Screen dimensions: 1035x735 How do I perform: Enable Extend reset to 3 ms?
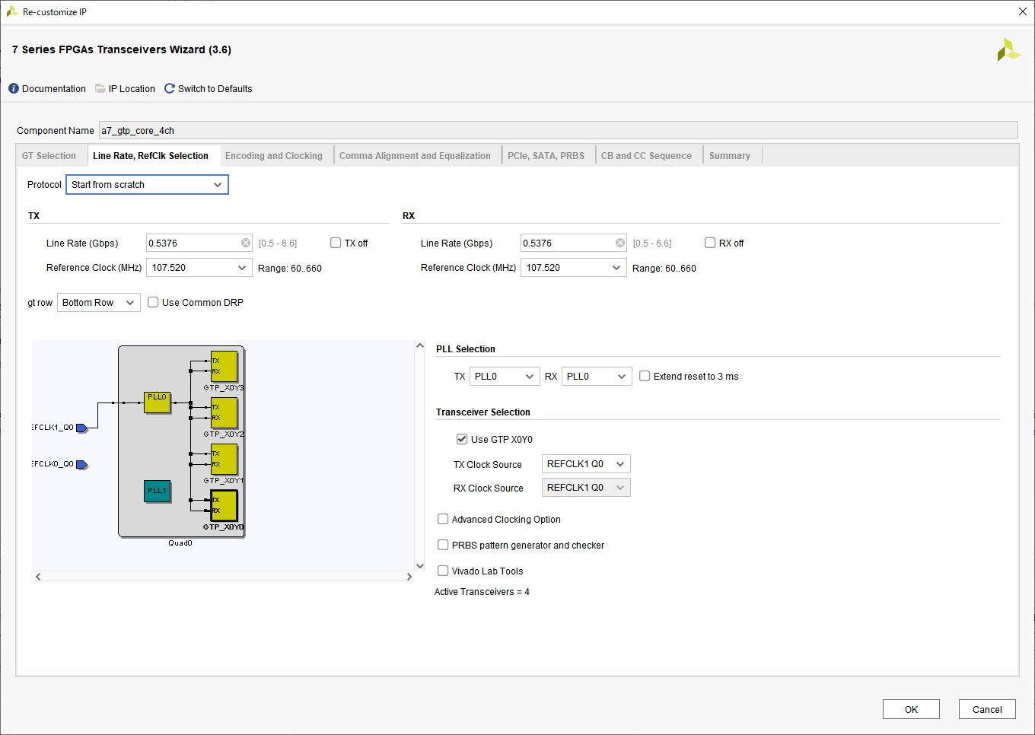[645, 376]
